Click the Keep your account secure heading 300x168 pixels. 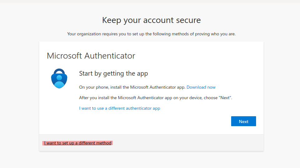pyautogui.click(x=151, y=20)
